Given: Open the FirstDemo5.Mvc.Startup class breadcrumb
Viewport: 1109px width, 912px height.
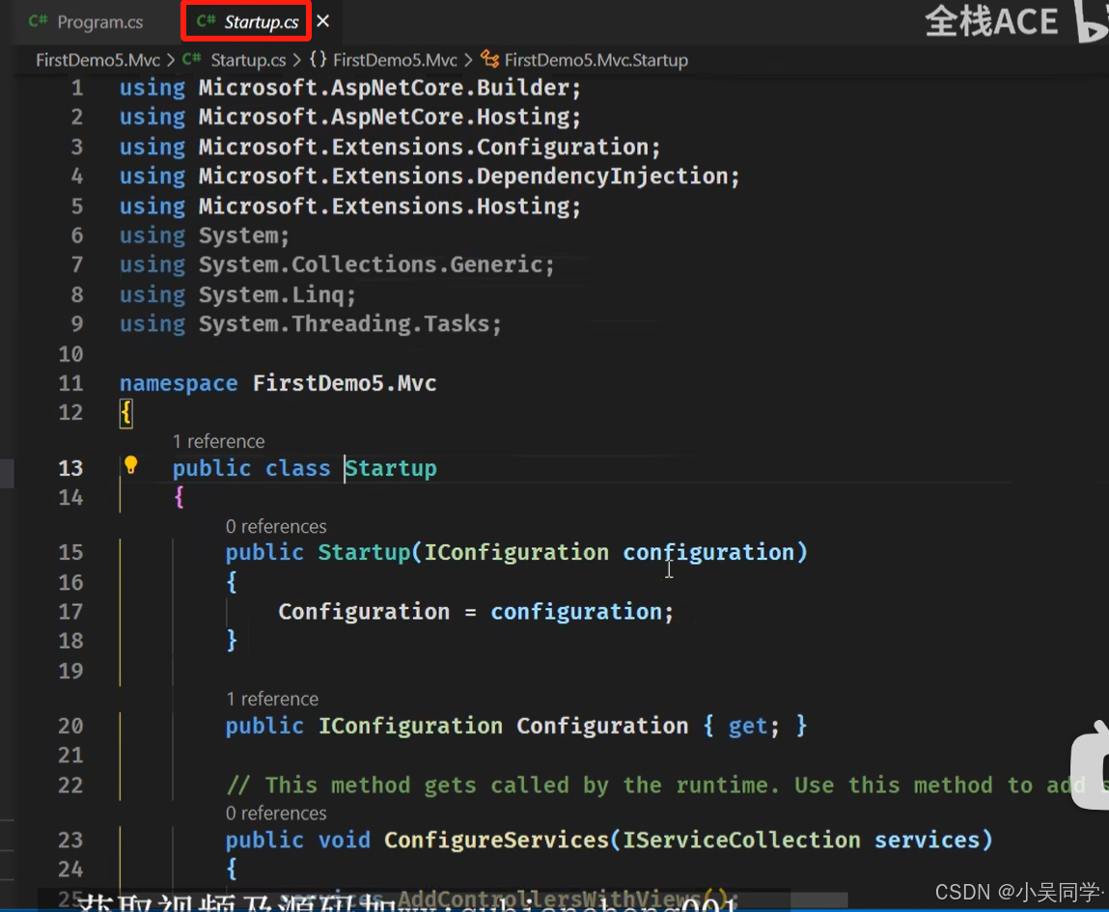Looking at the screenshot, I should (596, 60).
